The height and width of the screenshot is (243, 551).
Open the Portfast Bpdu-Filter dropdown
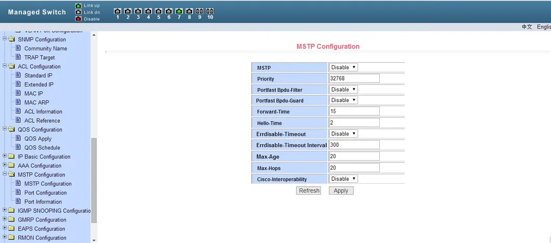click(x=343, y=89)
